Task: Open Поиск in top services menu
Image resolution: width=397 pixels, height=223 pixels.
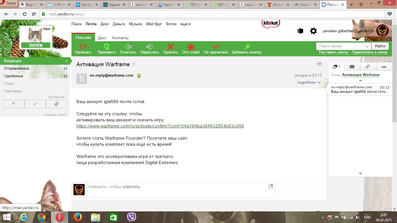Action: [x=77, y=24]
